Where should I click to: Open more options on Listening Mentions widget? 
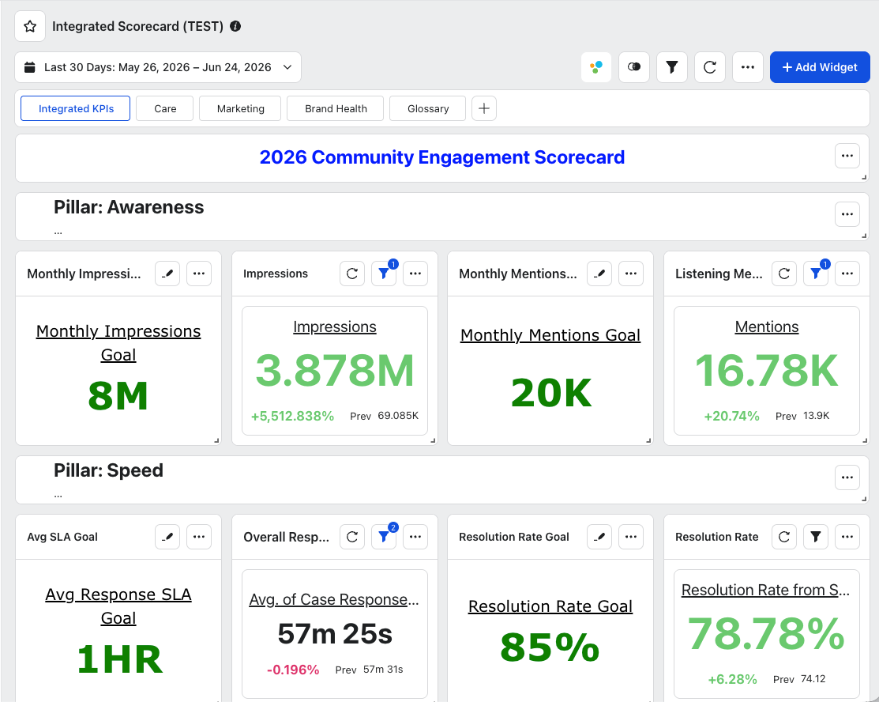click(847, 274)
